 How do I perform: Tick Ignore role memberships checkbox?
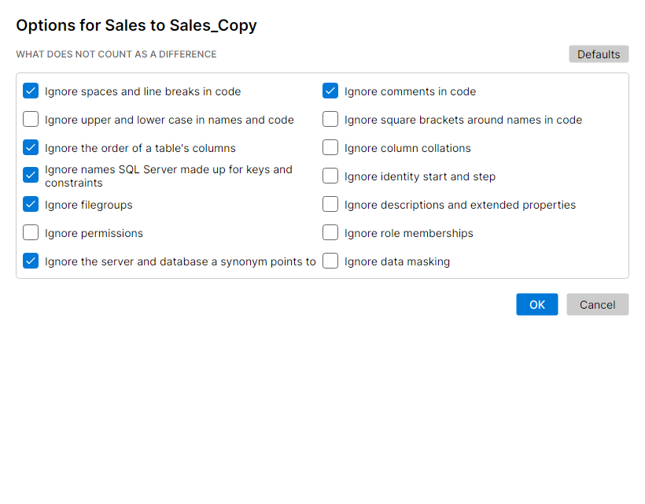330,232
